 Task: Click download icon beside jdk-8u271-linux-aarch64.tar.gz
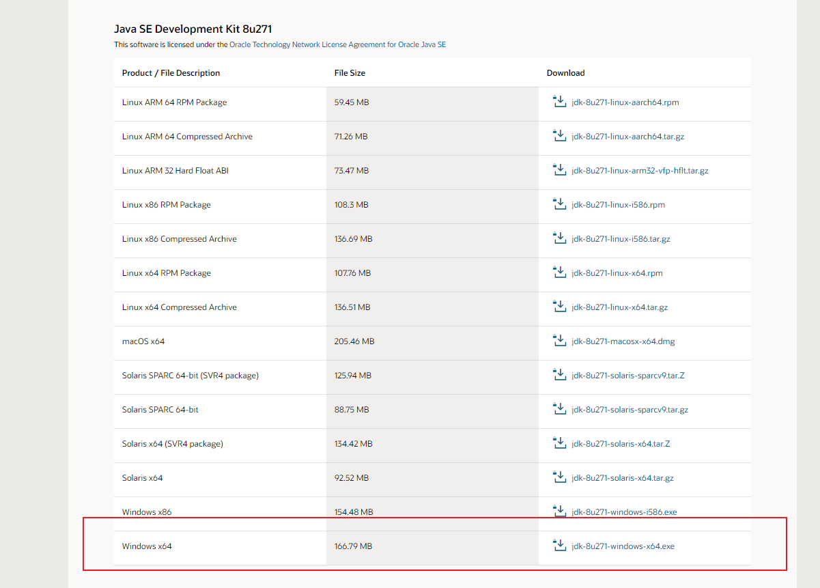[559, 136]
